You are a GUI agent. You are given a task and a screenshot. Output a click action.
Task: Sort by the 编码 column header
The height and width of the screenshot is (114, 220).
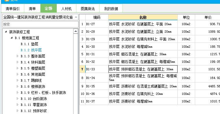click(97, 17)
